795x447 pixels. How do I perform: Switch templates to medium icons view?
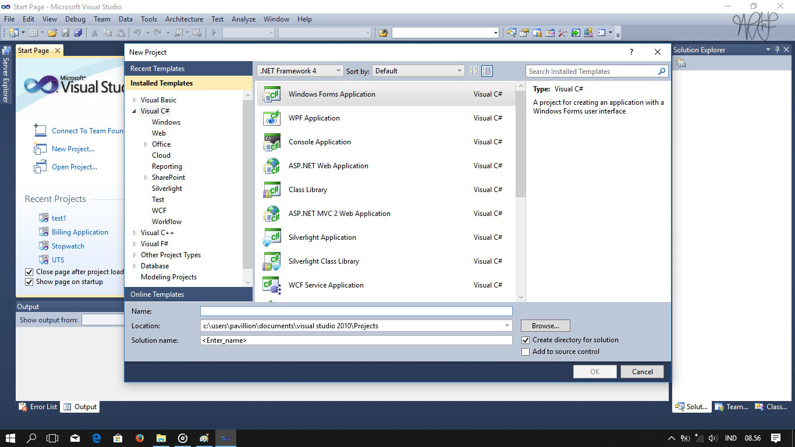tap(487, 71)
